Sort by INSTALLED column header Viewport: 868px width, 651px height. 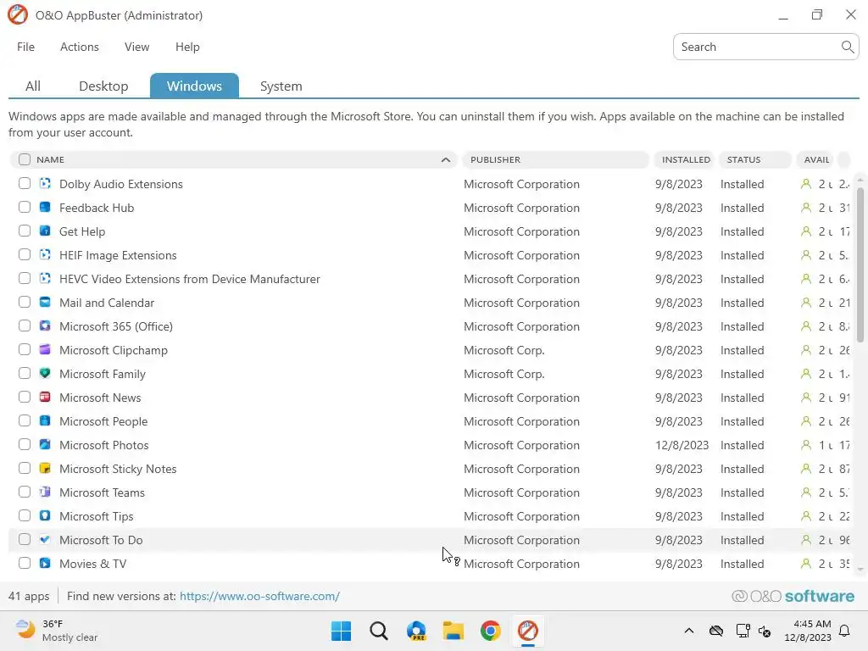[x=685, y=159]
